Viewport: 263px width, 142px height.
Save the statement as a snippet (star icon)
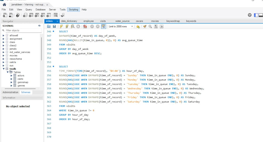(x=138, y=26)
